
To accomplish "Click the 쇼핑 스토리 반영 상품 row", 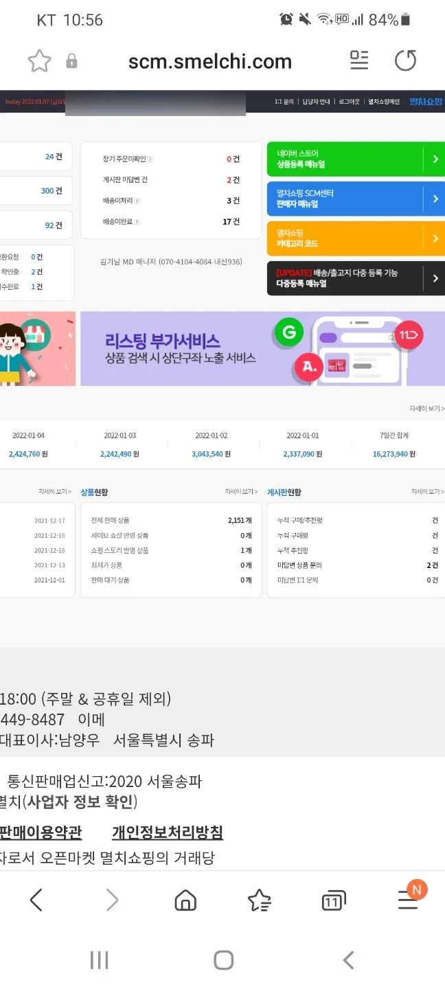I will 171,550.
